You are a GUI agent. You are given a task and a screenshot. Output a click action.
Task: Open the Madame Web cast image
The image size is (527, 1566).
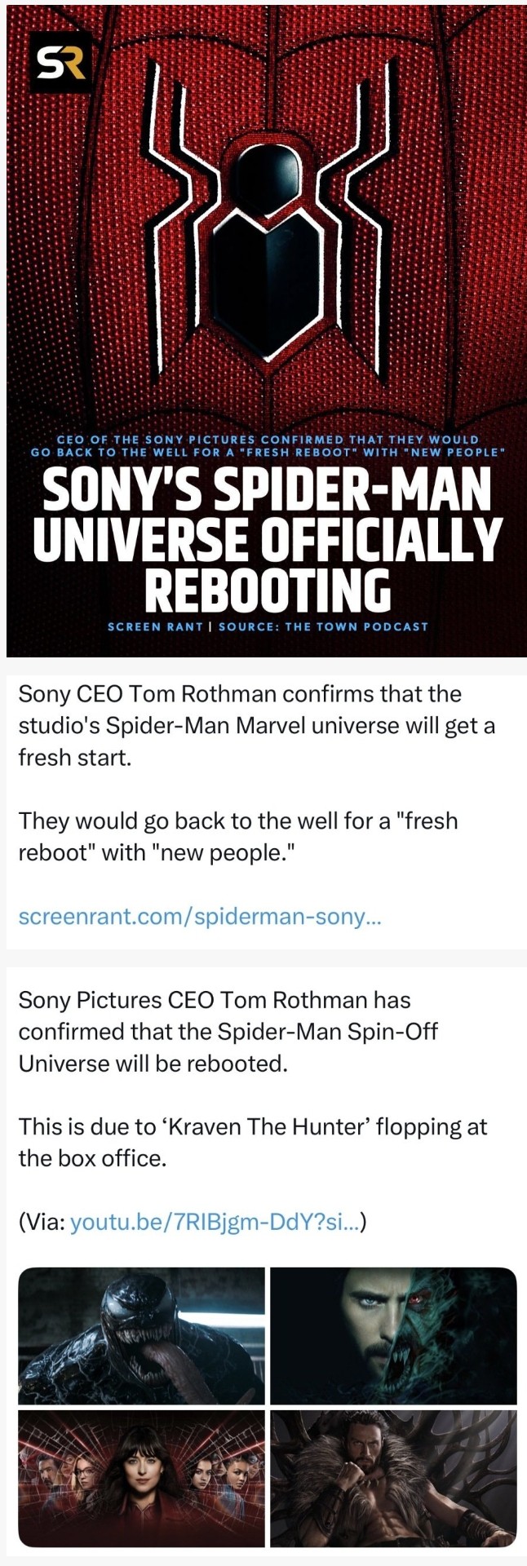pos(142,1478)
